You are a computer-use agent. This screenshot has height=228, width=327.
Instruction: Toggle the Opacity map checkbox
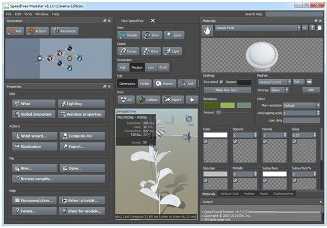(x=236, y=142)
